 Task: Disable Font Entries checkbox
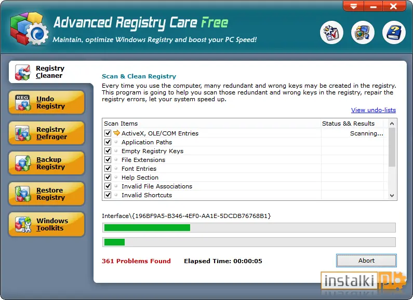[108, 168]
